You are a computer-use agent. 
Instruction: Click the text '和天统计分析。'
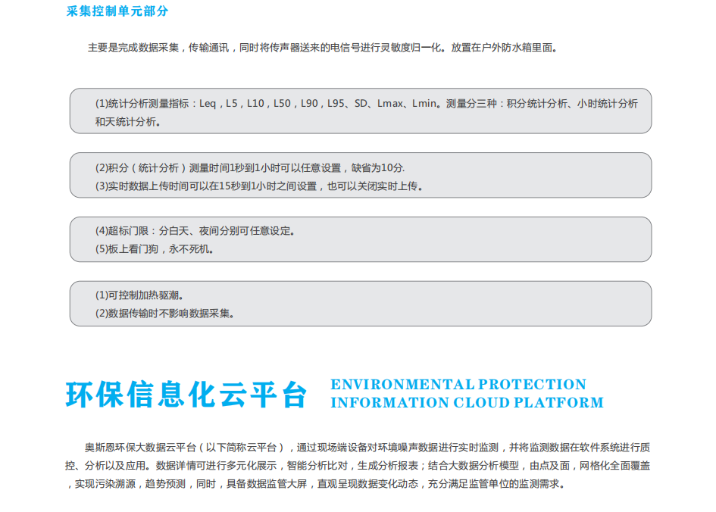[128, 122]
